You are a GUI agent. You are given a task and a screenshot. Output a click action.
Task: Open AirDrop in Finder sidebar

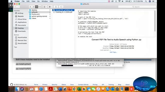[x=21, y=13]
